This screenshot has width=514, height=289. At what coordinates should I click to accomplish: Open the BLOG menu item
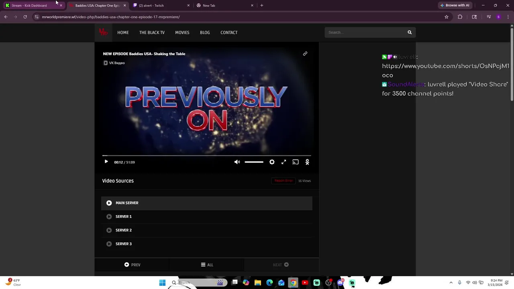pyautogui.click(x=205, y=33)
